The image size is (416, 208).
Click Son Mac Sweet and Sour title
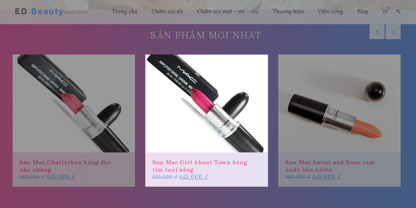pos(330,166)
